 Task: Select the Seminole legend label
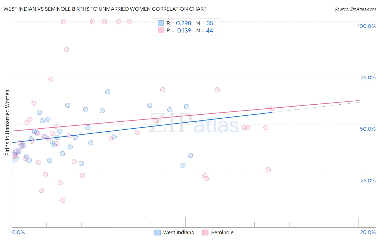(x=222, y=232)
